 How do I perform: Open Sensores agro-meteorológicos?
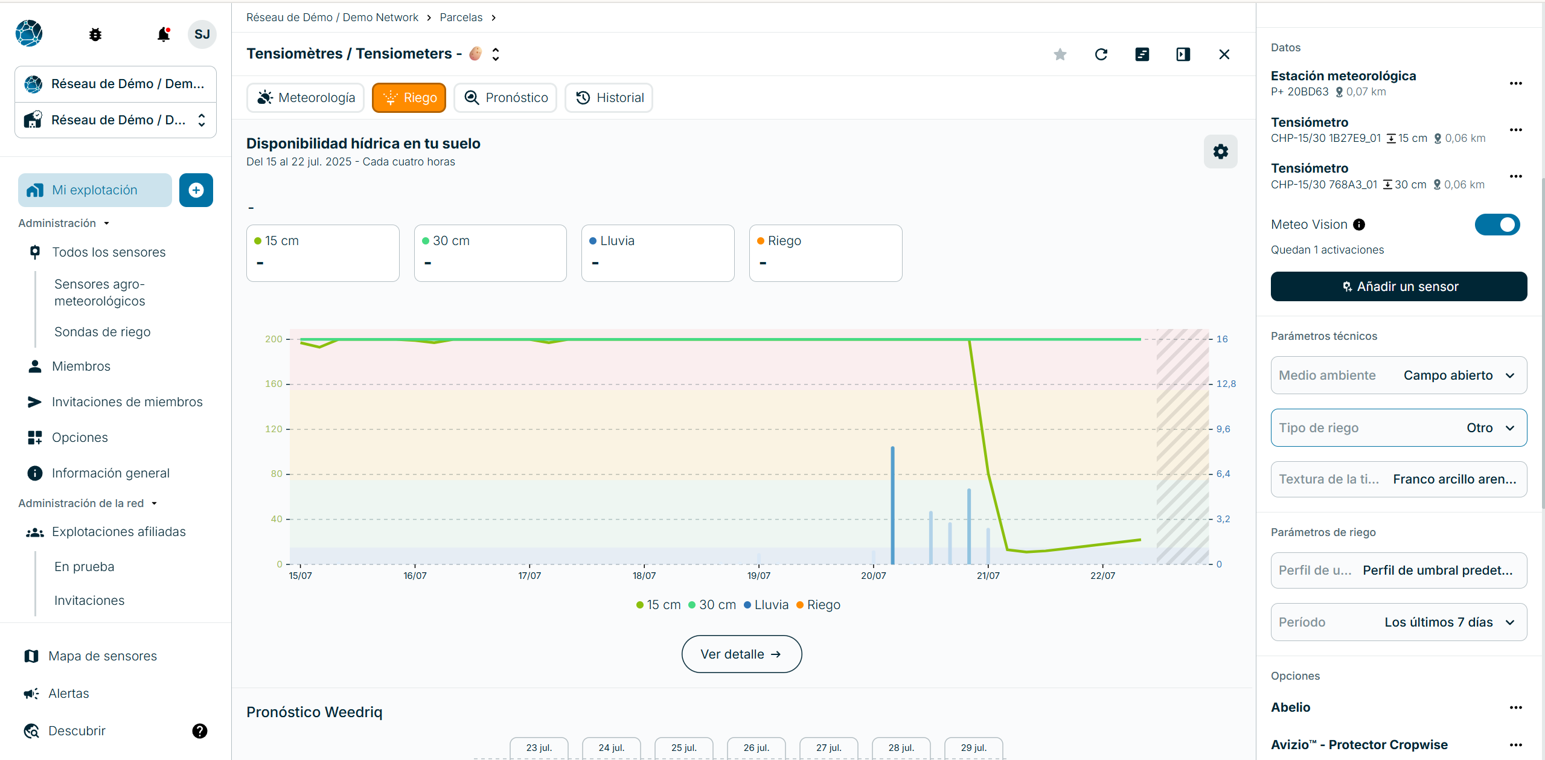pos(100,293)
